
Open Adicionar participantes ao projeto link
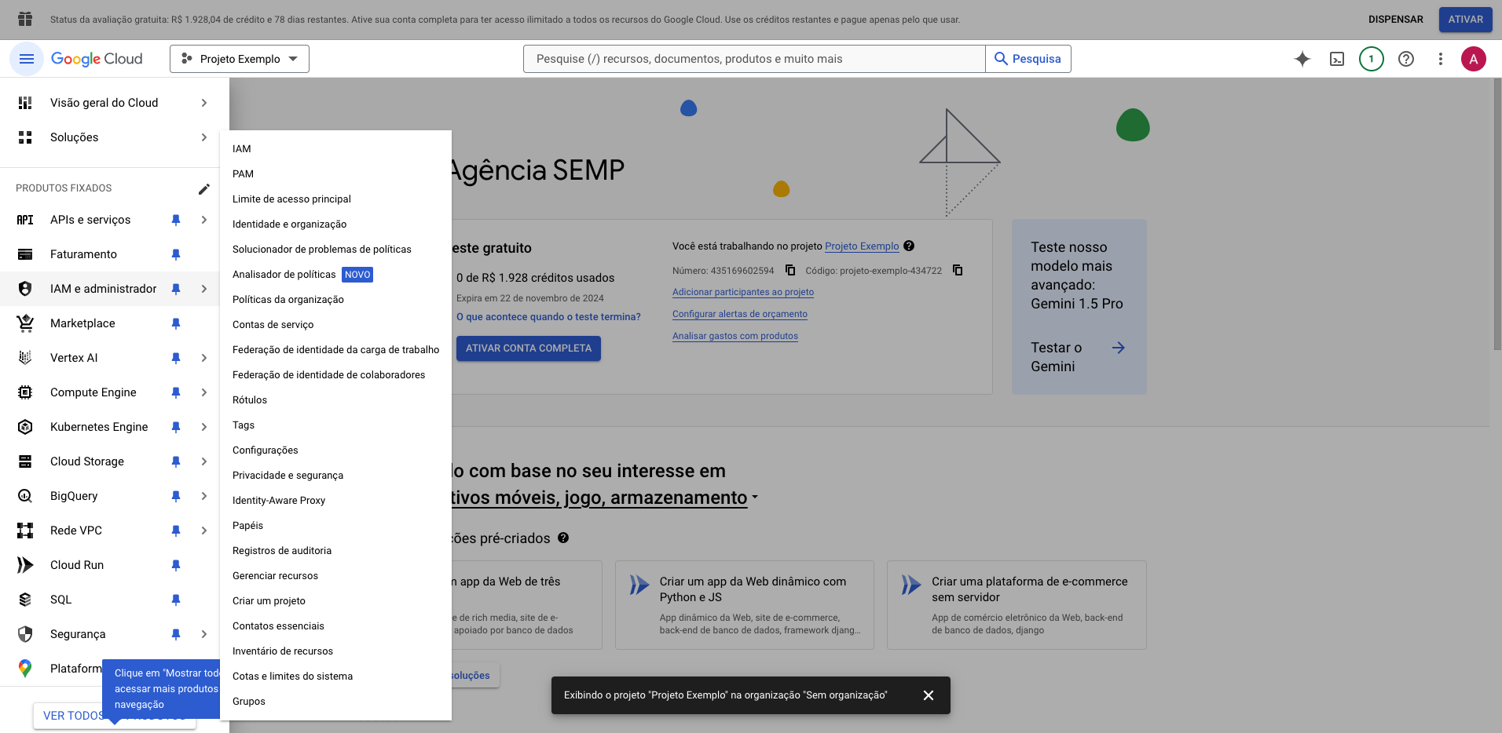click(742, 292)
